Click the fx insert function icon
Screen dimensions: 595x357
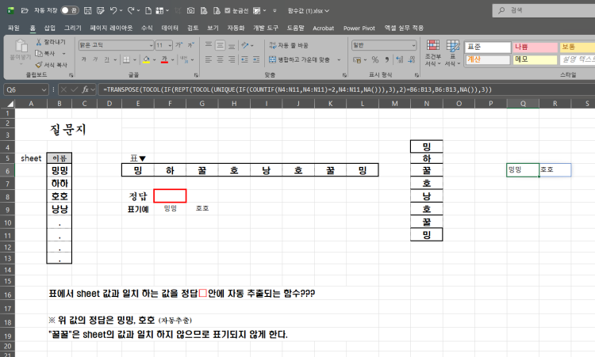(86, 90)
